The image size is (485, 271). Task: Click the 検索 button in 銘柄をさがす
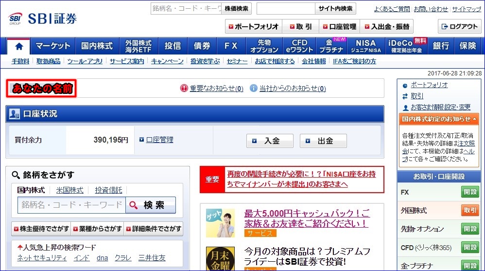[151, 205]
